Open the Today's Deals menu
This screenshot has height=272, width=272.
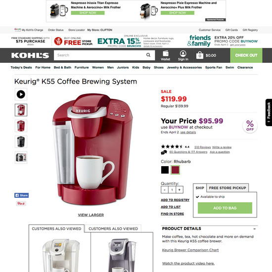coord(21,67)
